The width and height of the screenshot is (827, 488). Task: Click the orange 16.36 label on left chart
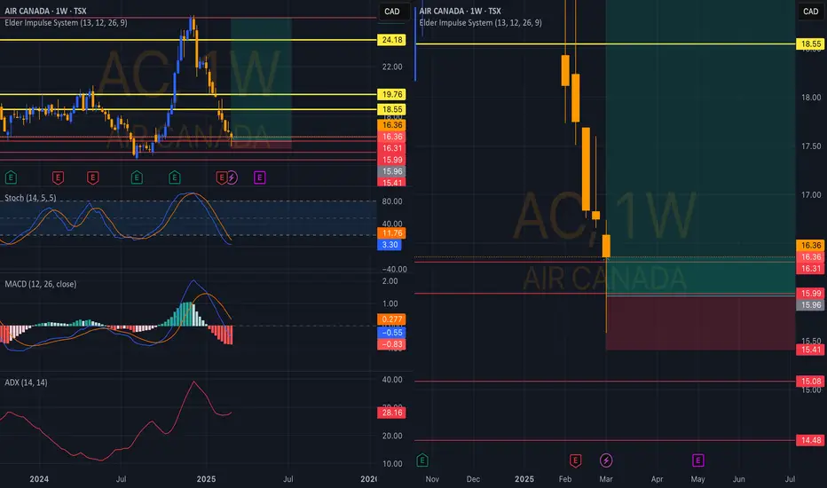[x=392, y=125]
